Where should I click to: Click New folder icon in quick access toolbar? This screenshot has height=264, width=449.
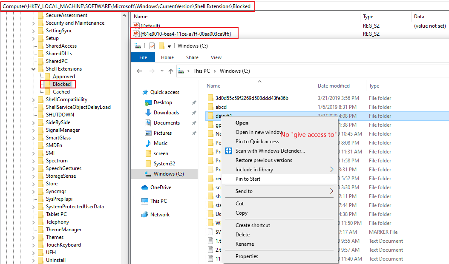tap(161, 46)
